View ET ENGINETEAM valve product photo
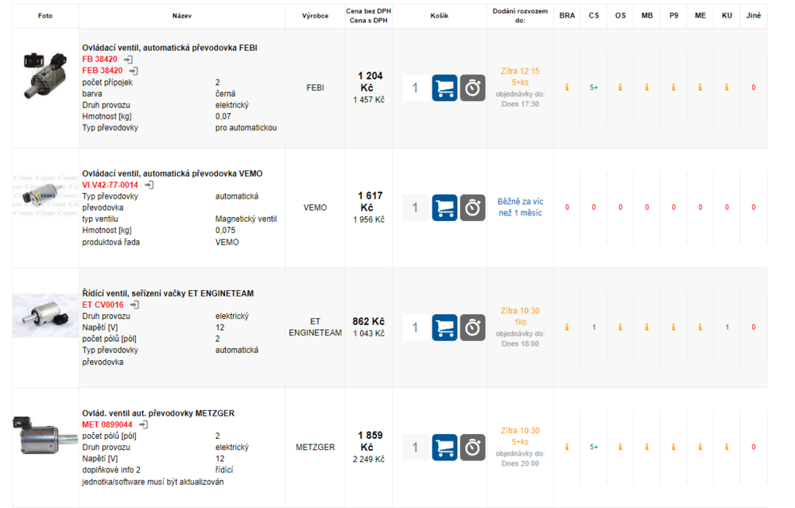 tap(45, 316)
